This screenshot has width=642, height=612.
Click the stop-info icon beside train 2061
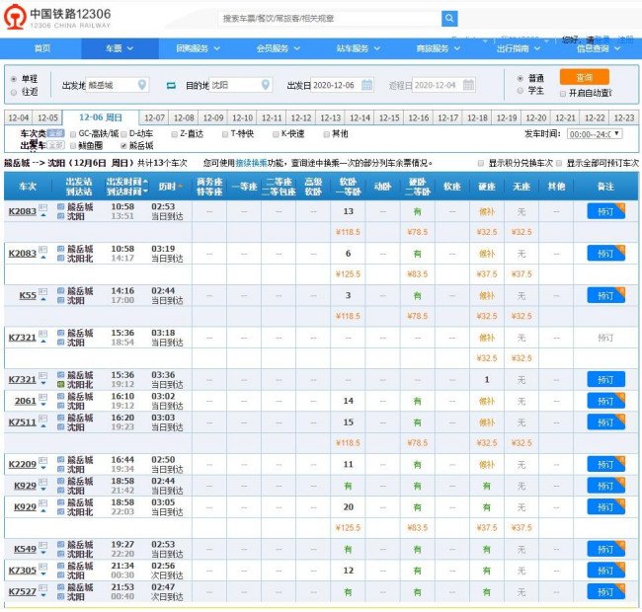[43, 397]
